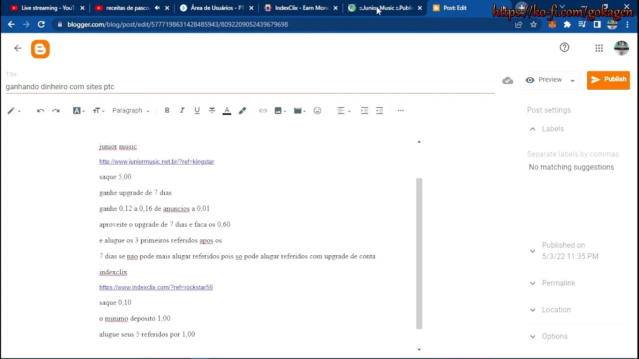
Task: Insert or edit a link
Action: pos(263,111)
